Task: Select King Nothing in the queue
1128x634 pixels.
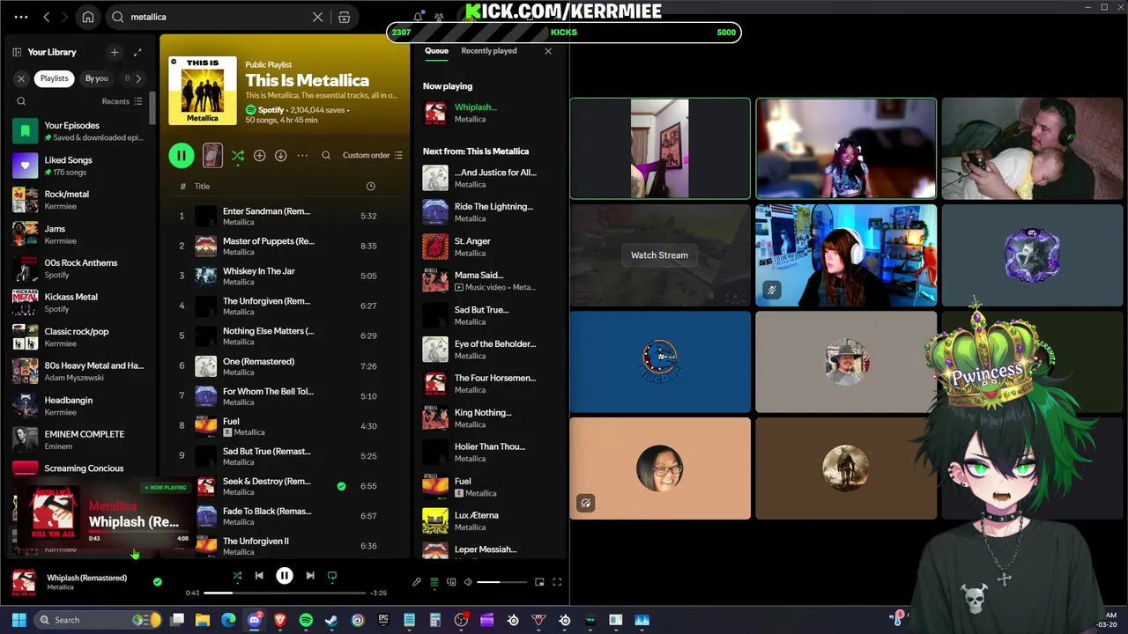Action: click(487, 417)
